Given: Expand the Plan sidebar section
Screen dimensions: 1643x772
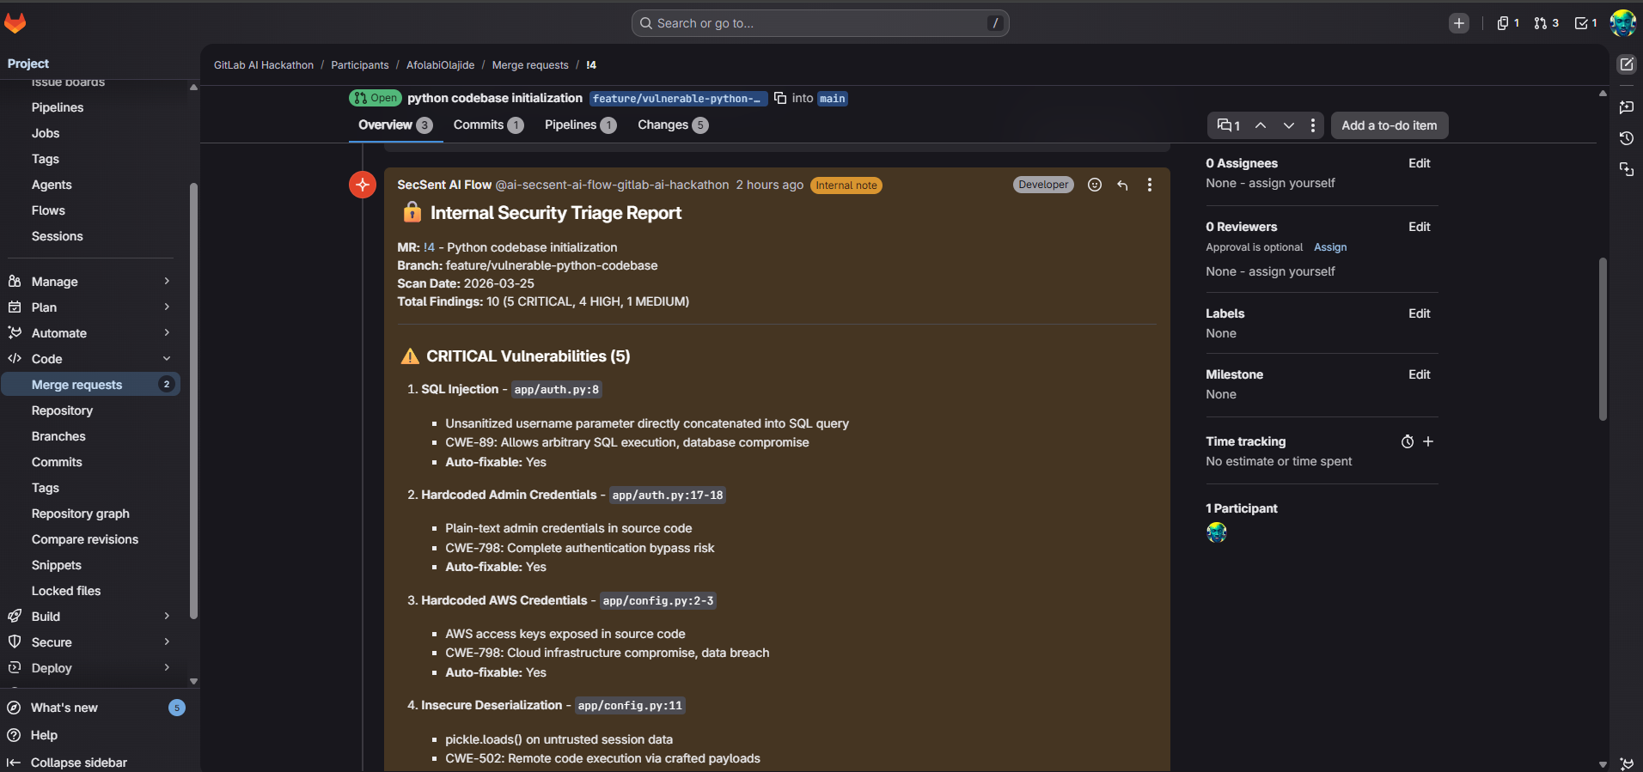Looking at the screenshot, I should (x=90, y=307).
